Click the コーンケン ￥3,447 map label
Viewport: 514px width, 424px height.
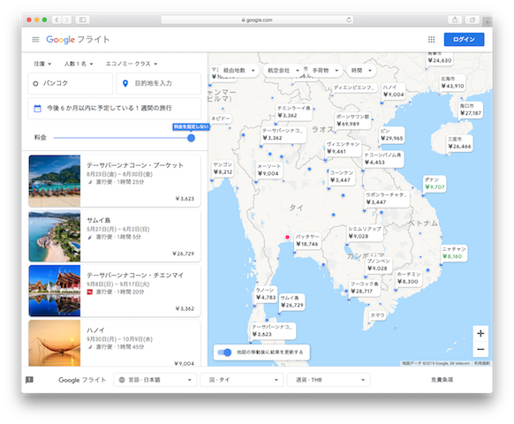pos(341,177)
